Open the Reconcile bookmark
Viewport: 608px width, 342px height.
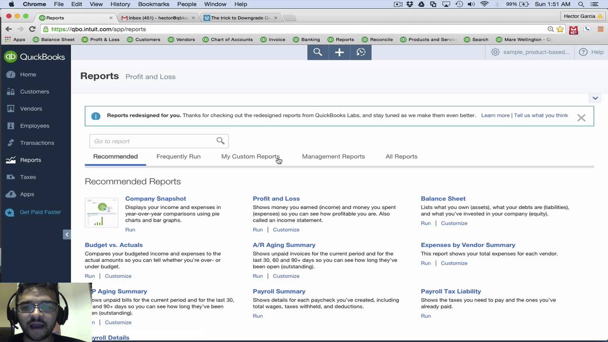tap(377, 39)
